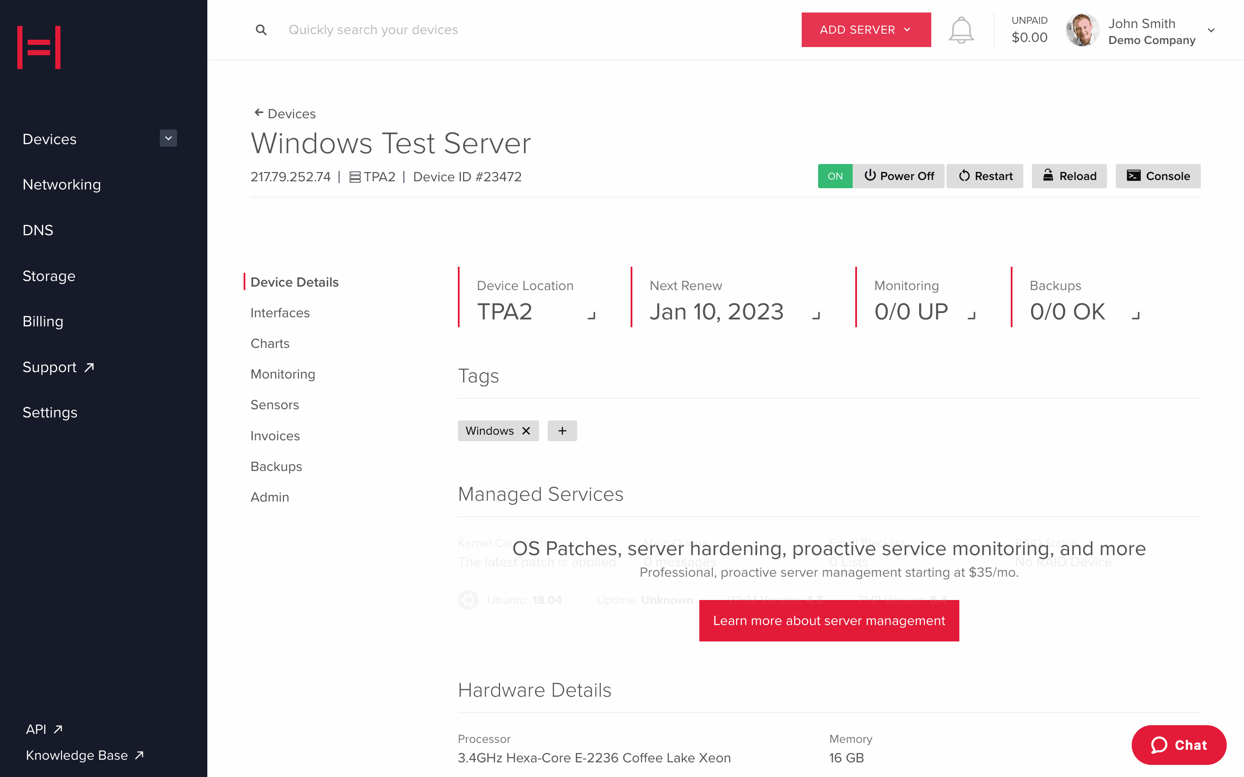Image resolution: width=1244 pixels, height=777 pixels.
Task: Remove the Windows tag with the X
Action: pyautogui.click(x=526, y=431)
